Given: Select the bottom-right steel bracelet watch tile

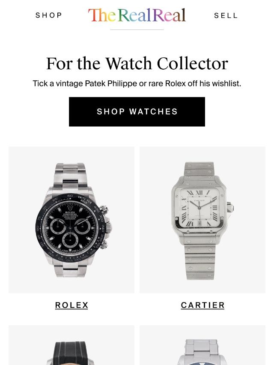Looking at the screenshot, I should click(203, 345).
